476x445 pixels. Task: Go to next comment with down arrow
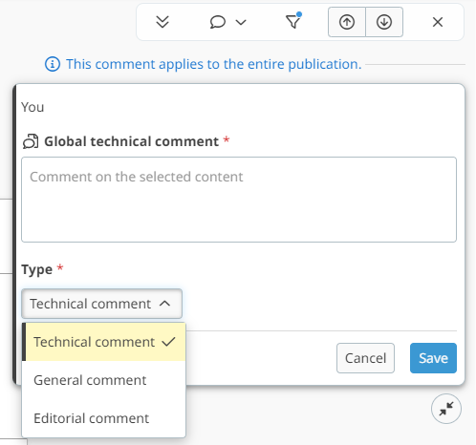point(384,22)
